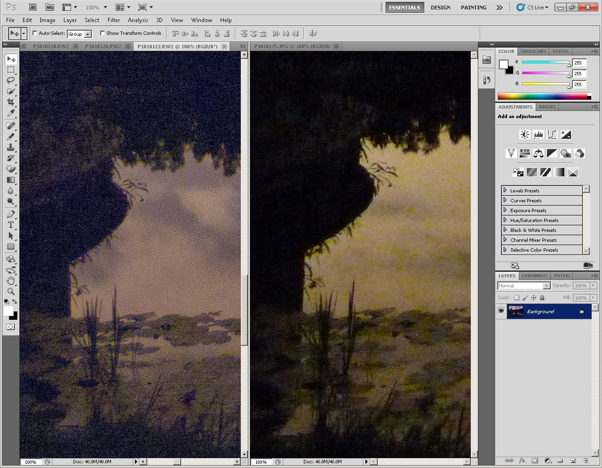Expand Curves Presets list
602x468 pixels.
(505, 200)
